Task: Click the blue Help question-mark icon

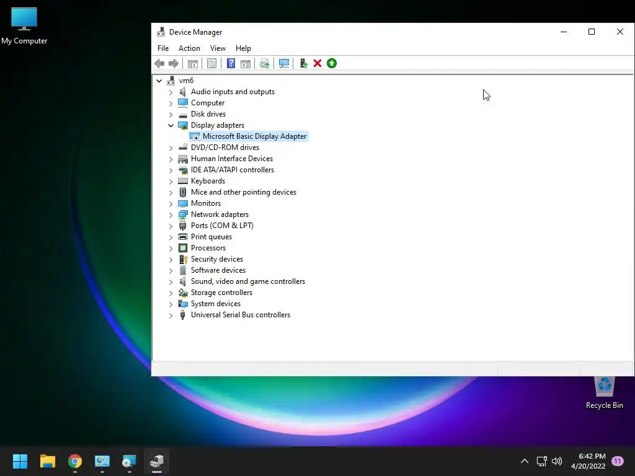Action: [231, 64]
